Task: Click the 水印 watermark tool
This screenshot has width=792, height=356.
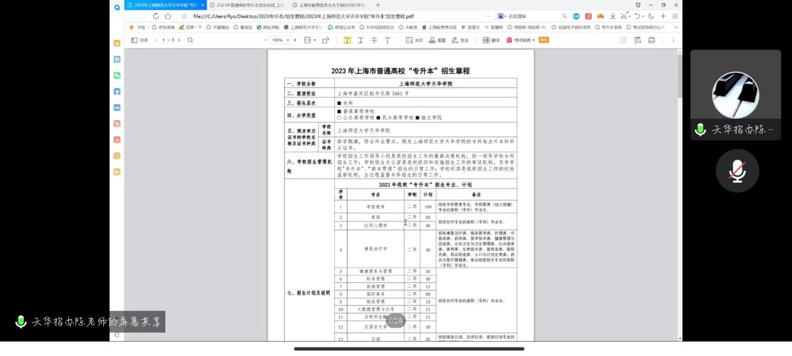Action: coord(414,40)
